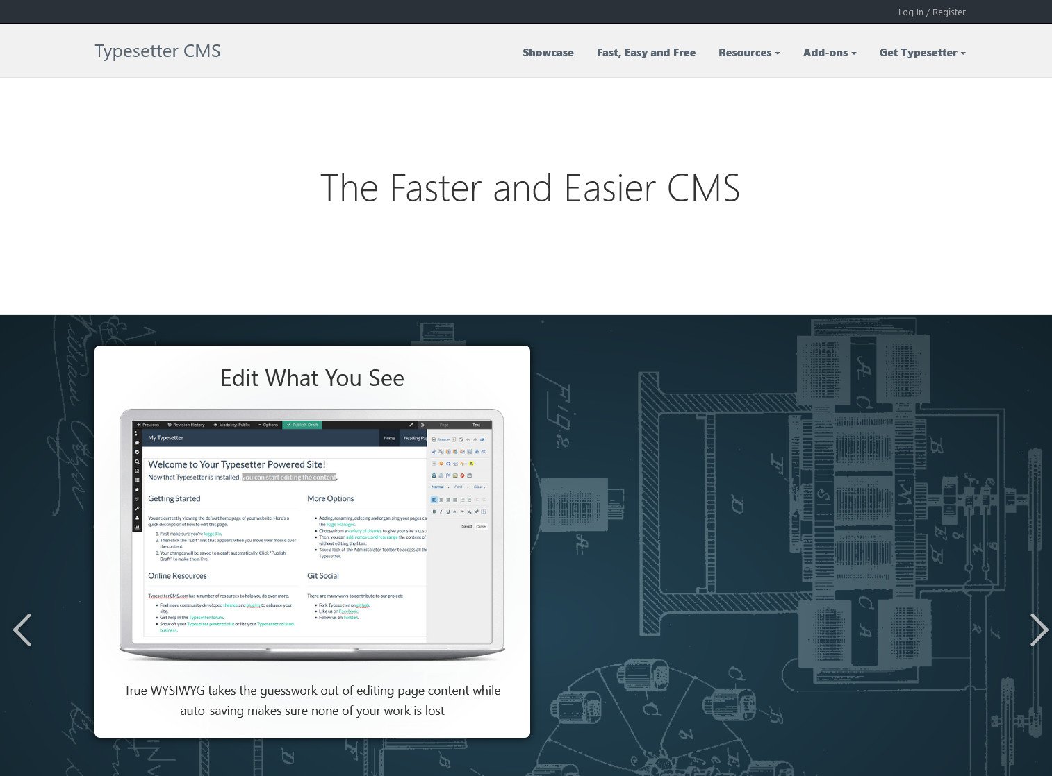
Task: Expand the Get Typesetter dropdown
Action: click(x=922, y=53)
